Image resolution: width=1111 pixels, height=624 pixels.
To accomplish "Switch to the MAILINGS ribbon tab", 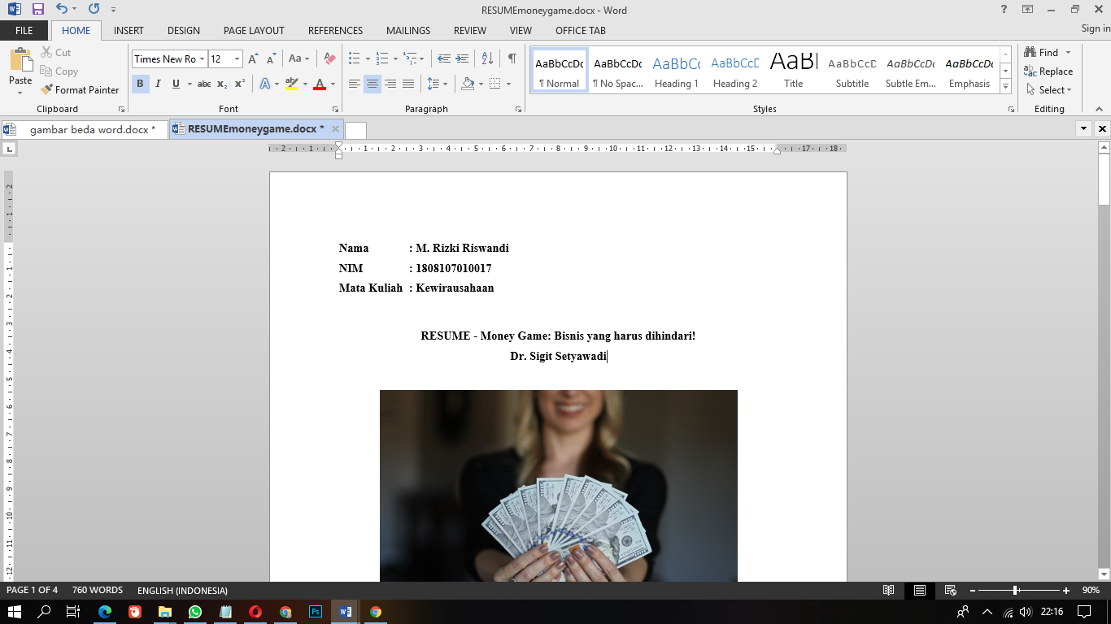I will click(x=407, y=31).
